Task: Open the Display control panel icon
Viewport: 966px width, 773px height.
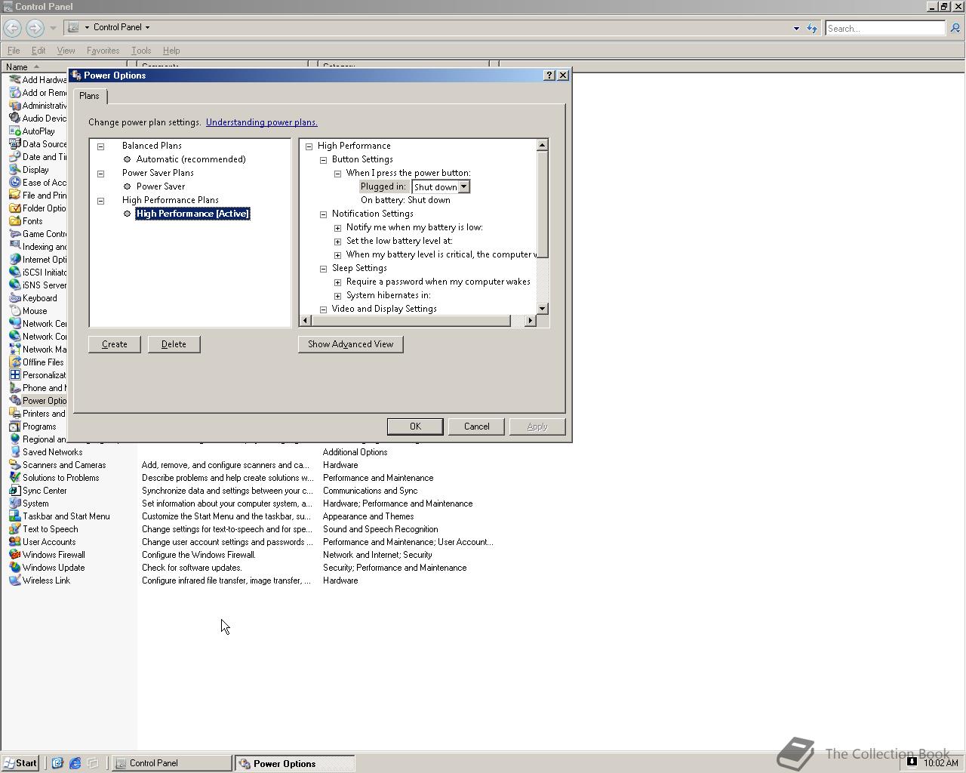Action: (x=14, y=170)
